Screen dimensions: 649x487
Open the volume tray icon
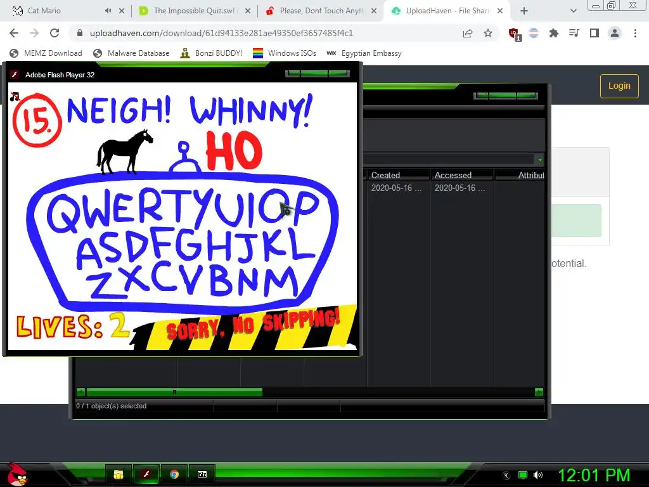coord(537,475)
